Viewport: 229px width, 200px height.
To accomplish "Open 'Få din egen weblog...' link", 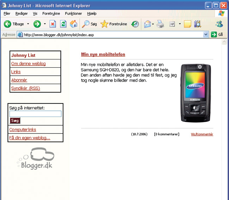I will [30, 138].
